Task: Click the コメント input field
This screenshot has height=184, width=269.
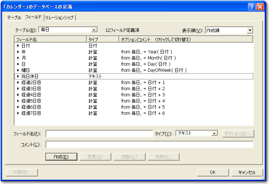Action: coord(149,145)
